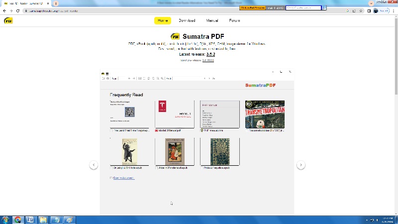The image size is (398, 224).
Task: Open the Dr Jekyll & Mr Hyde cover
Action: click(129, 152)
